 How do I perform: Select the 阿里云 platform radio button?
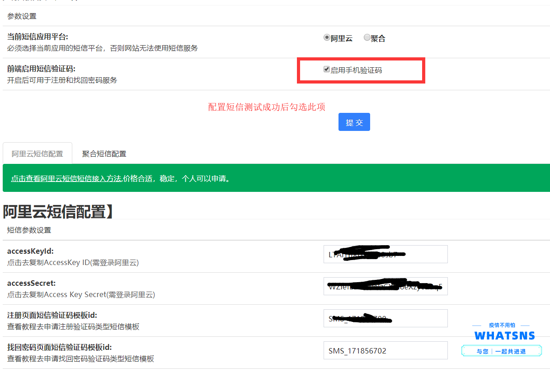327,38
